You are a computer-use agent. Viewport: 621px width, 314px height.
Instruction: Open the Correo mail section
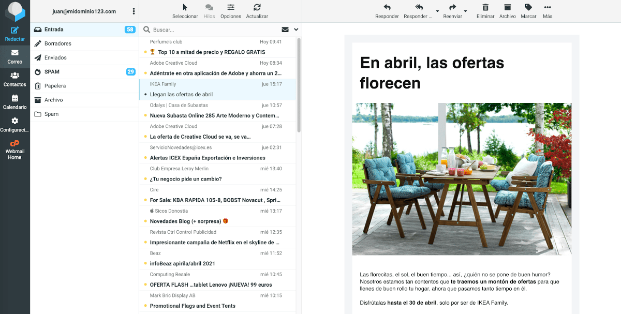tap(15, 57)
